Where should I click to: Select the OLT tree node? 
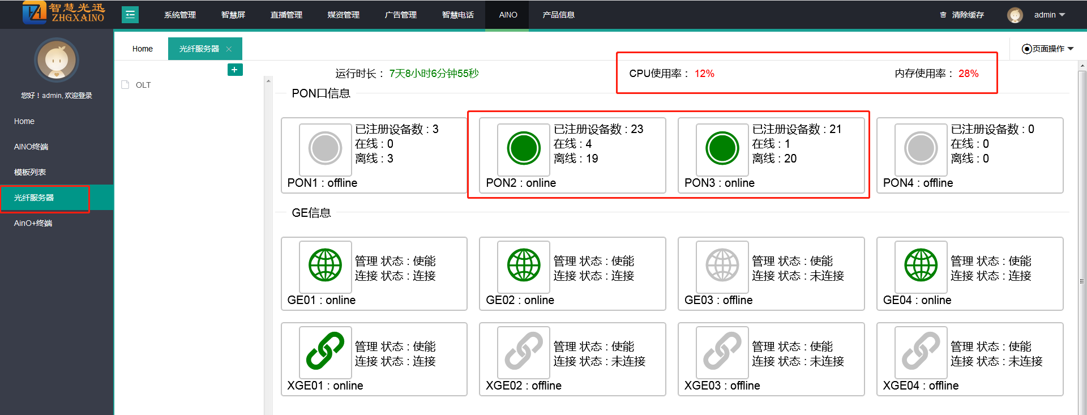pos(143,85)
